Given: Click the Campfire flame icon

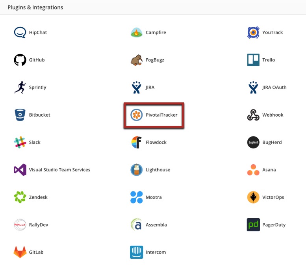Looking at the screenshot, I should [136, 32].
